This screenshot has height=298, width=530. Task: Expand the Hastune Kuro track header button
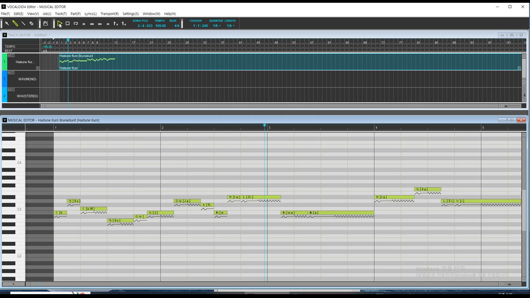pos(38,68)
